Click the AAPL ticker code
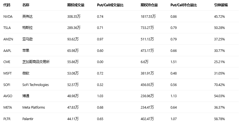 click(x=7, y=50)
